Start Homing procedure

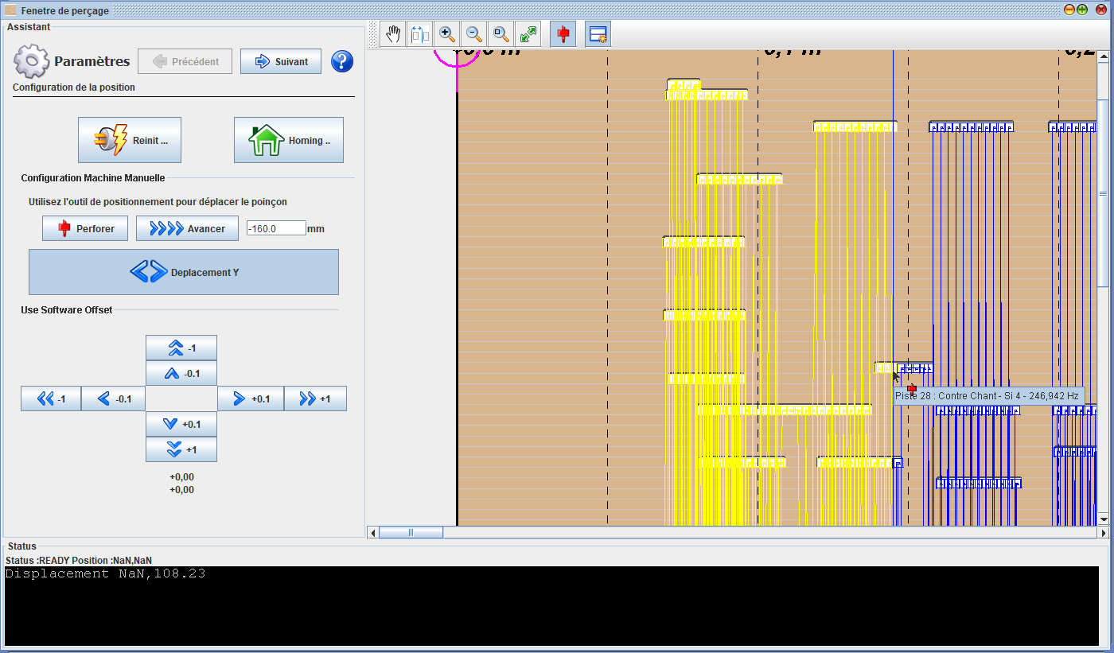tap(288, 140)
